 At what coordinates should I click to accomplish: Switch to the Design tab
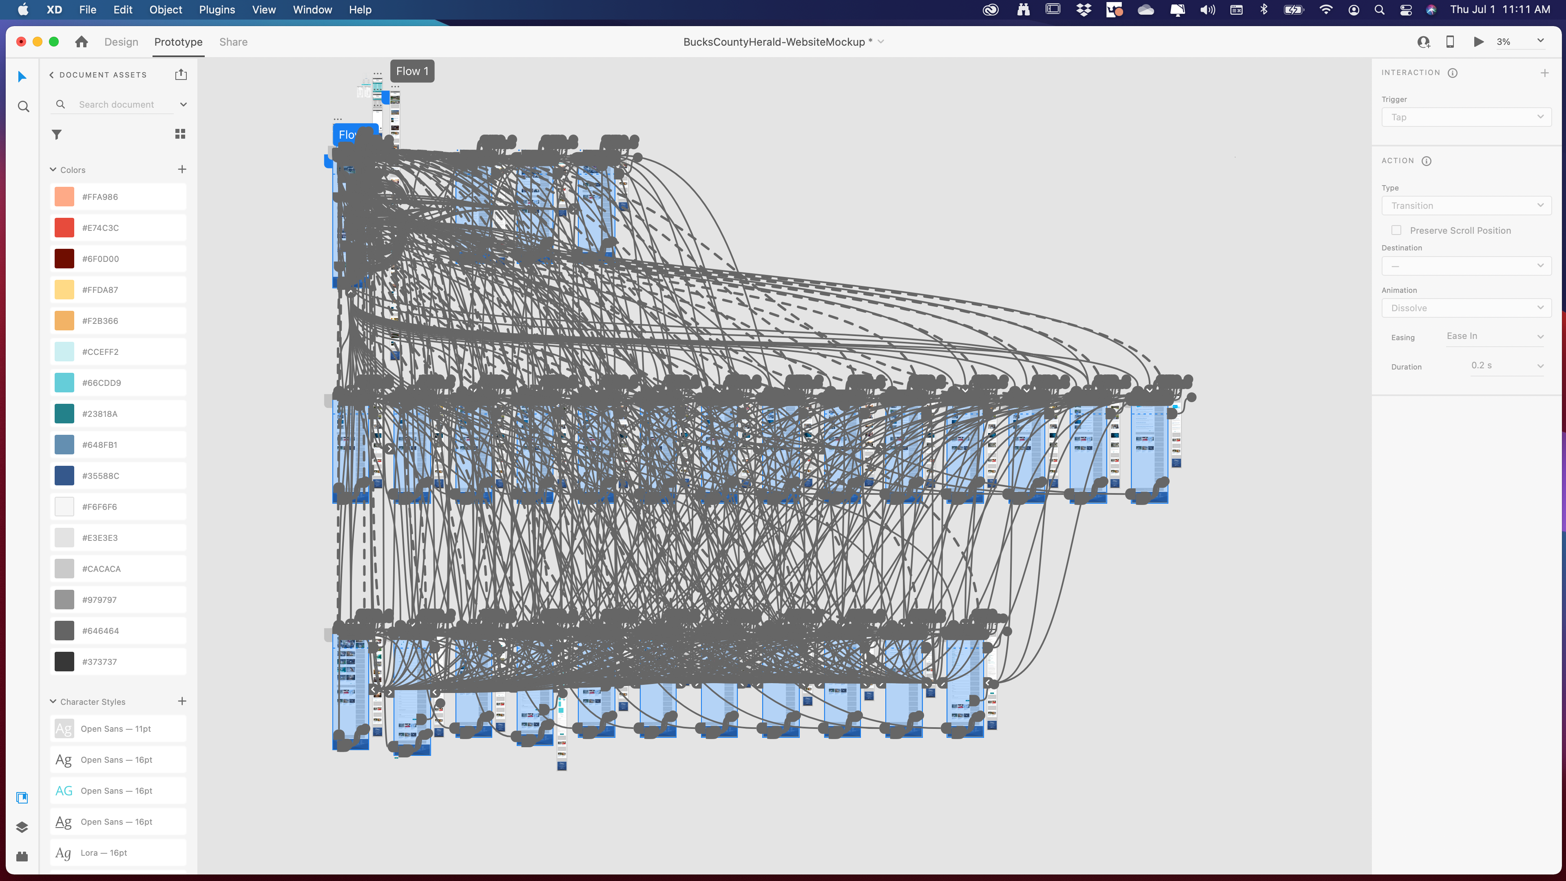coord(121,42)
